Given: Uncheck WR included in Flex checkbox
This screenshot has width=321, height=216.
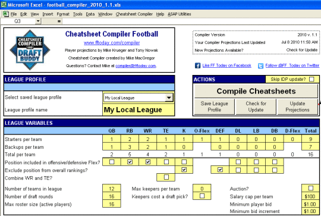Looking at the screenshot, I should (x=148, y=162).
